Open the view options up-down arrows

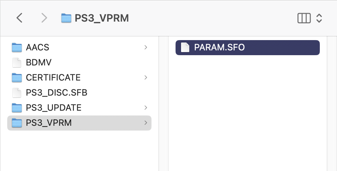point(319,18)
